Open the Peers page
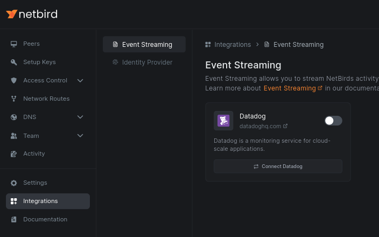Viewport: 379px width, 237px height. pos(31,44)
